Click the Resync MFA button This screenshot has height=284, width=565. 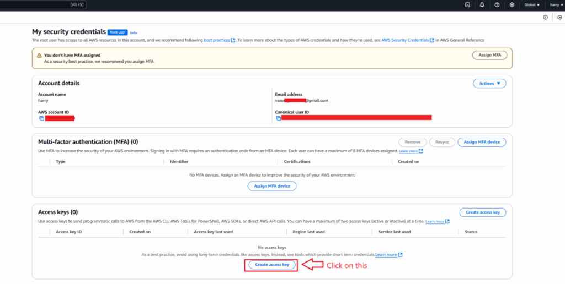442,142
